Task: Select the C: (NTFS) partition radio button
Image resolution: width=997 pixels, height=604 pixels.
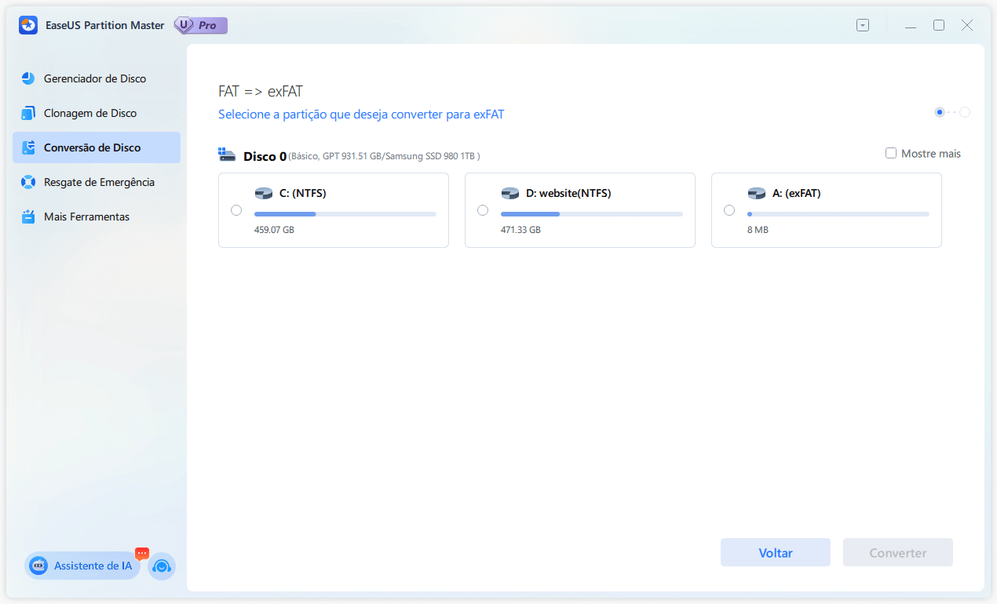Action: point(236,210)
